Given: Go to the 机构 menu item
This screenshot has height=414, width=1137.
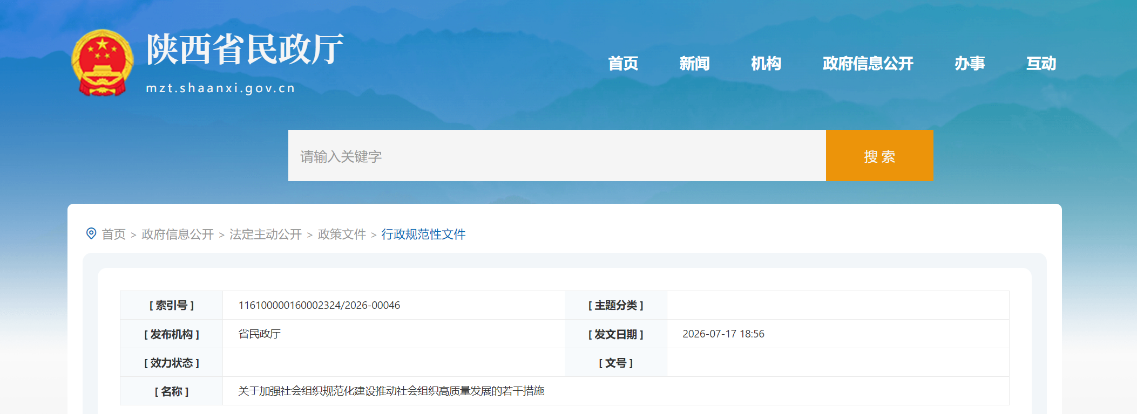Looking at the screenshot, I should click(x=766, y=64).
